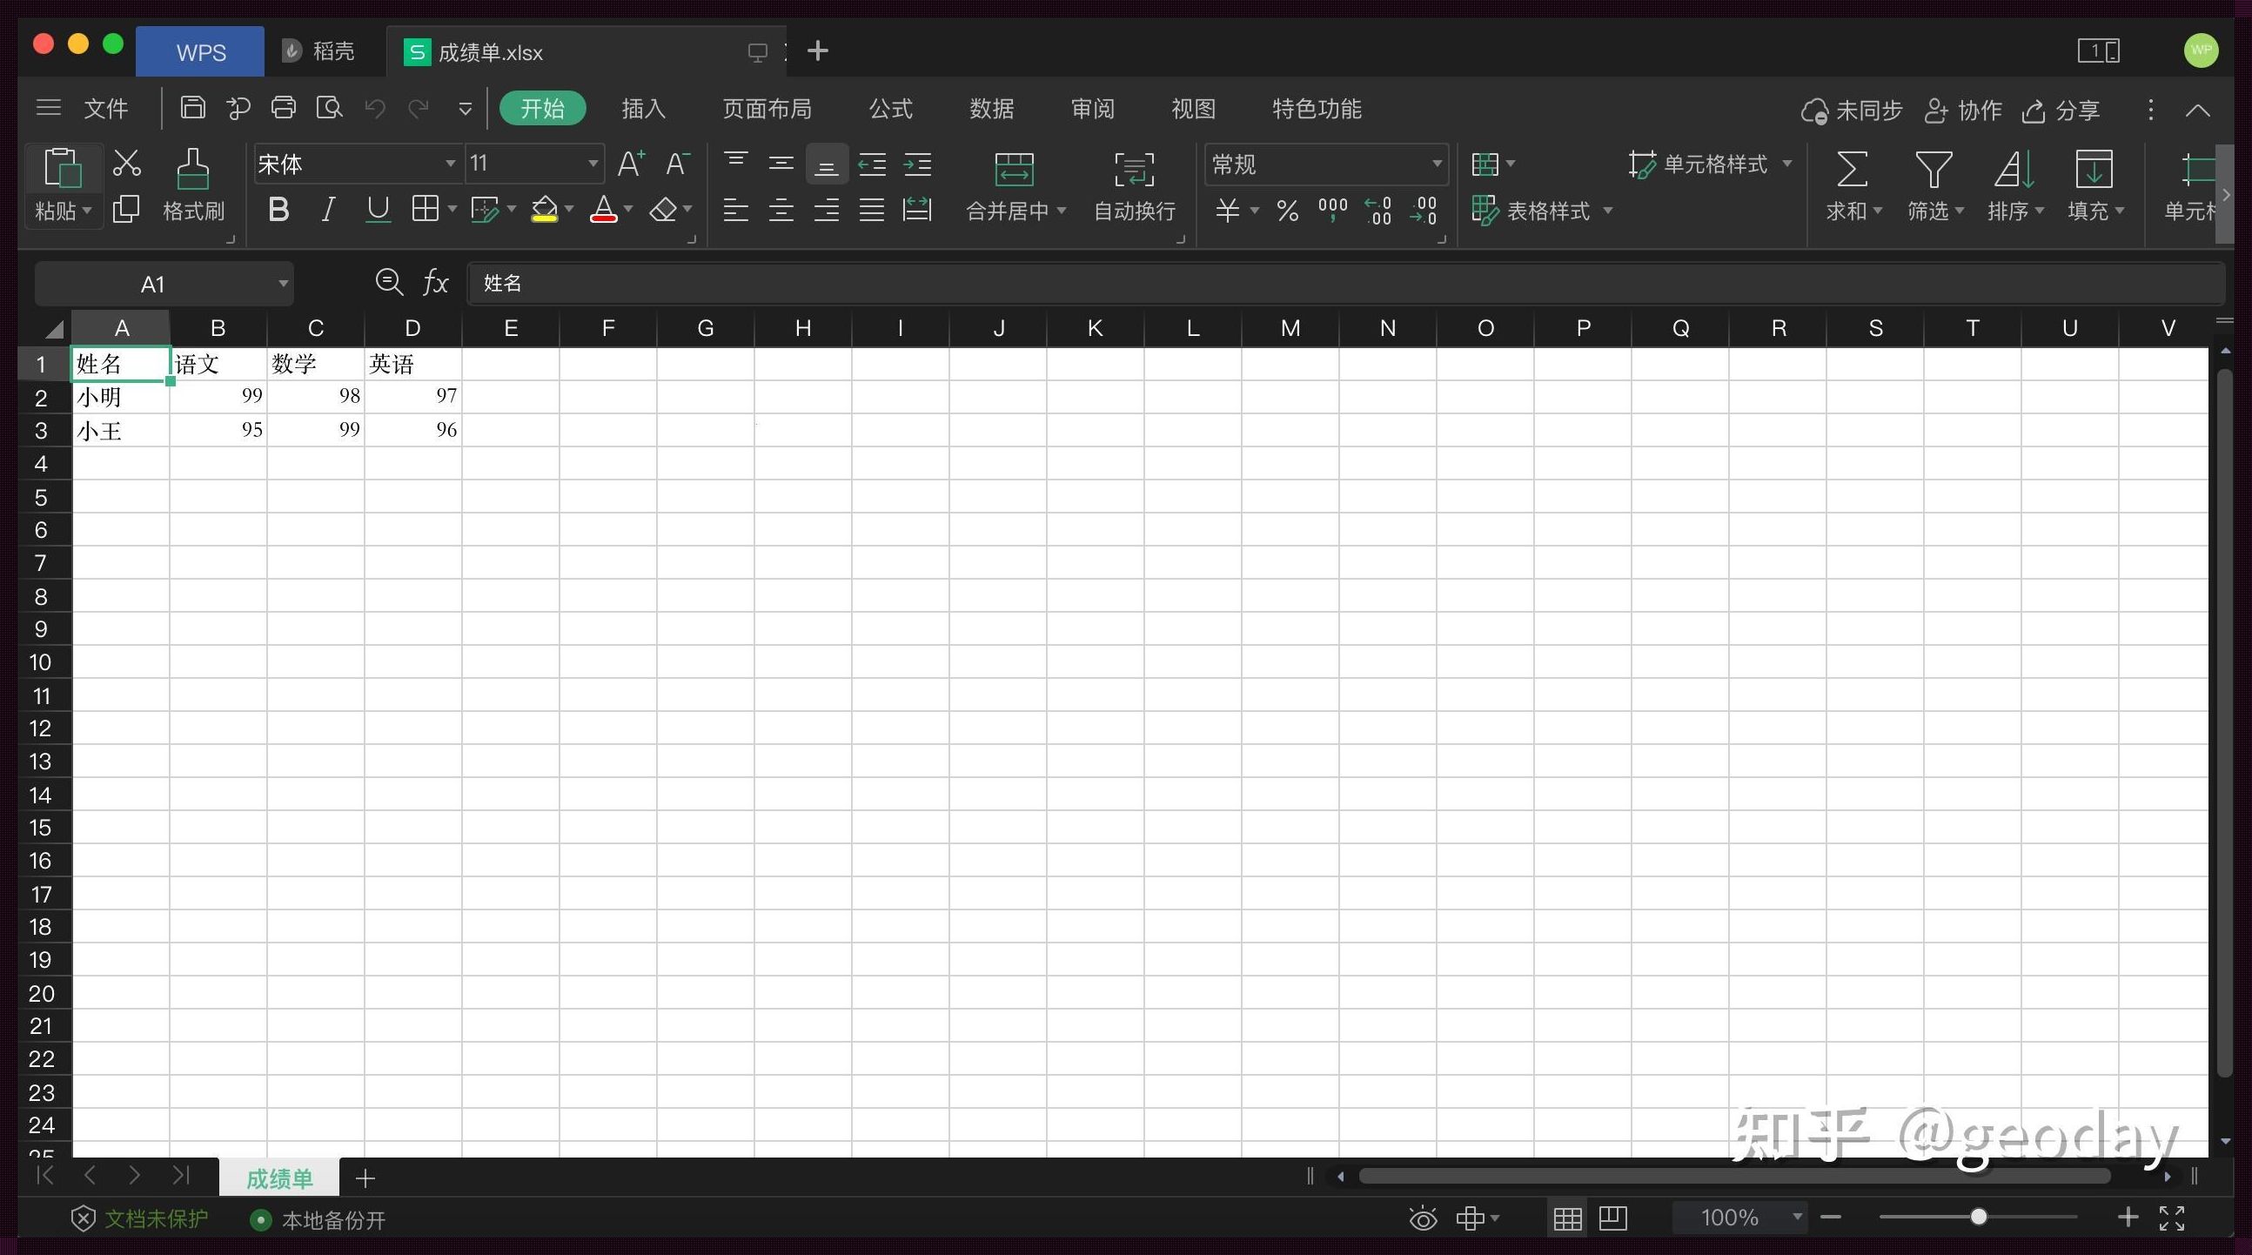Toggle Auto Wrap (自动换行)
The width and height of the screenshot is (2252, 1255).
(x=1134, y=186)
